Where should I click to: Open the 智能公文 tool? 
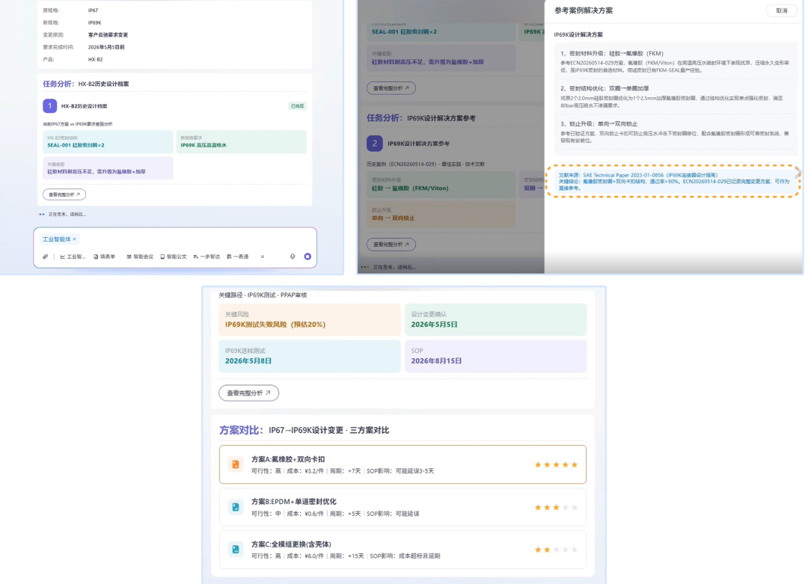[x=173, y=256]
